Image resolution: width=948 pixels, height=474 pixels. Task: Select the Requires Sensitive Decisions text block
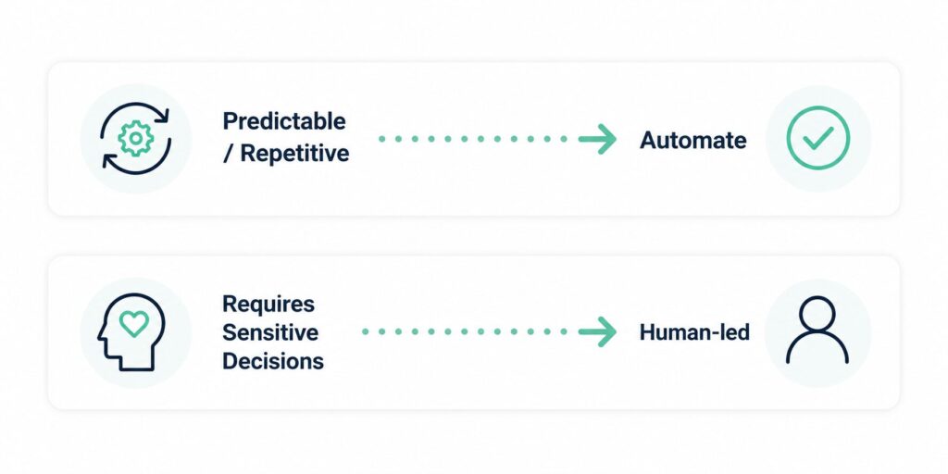click(273, 332)
